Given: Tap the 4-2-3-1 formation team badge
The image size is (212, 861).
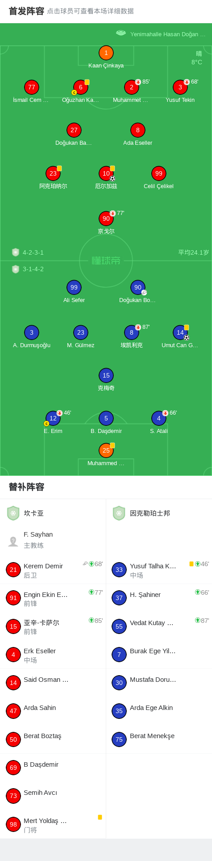Looking at the screenshot, I should [x=16, y=252].
